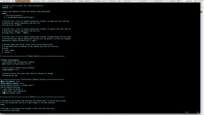This screenshot has width=204, height=115.
Task: Click the '#setup.template.settings:' line
Action: pyautogui.click(x=11, y=87)
